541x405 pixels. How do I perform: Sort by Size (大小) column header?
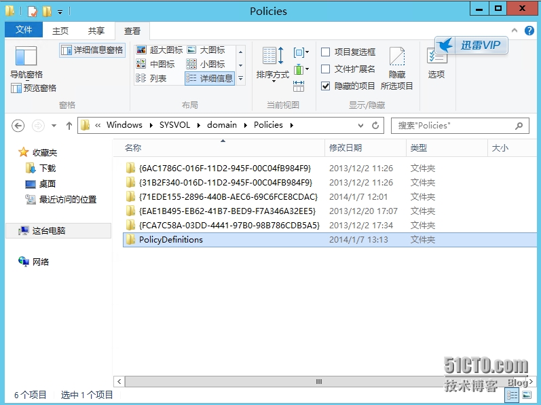pos(512,147)
